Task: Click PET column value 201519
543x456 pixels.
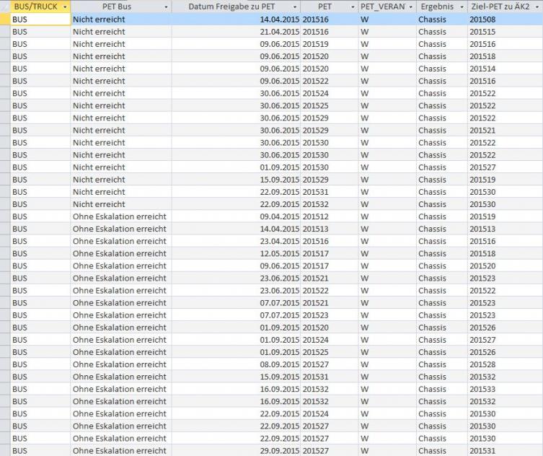Action: 315,44
